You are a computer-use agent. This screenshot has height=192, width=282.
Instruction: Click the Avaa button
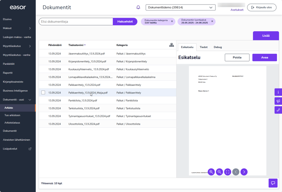point(264,58)
